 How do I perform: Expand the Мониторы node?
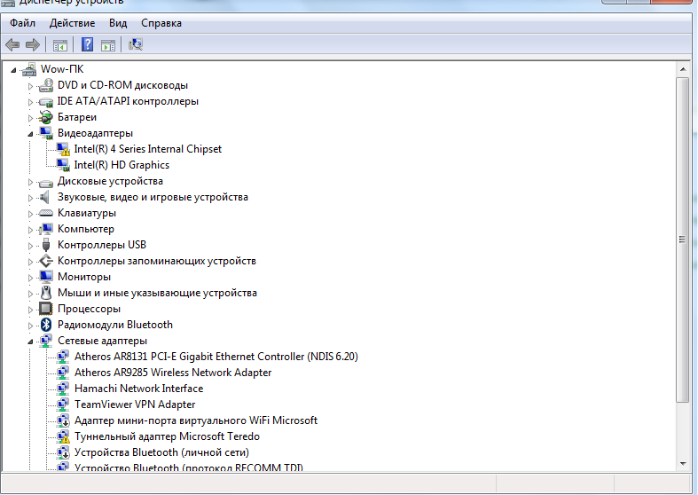pos(30,278)
